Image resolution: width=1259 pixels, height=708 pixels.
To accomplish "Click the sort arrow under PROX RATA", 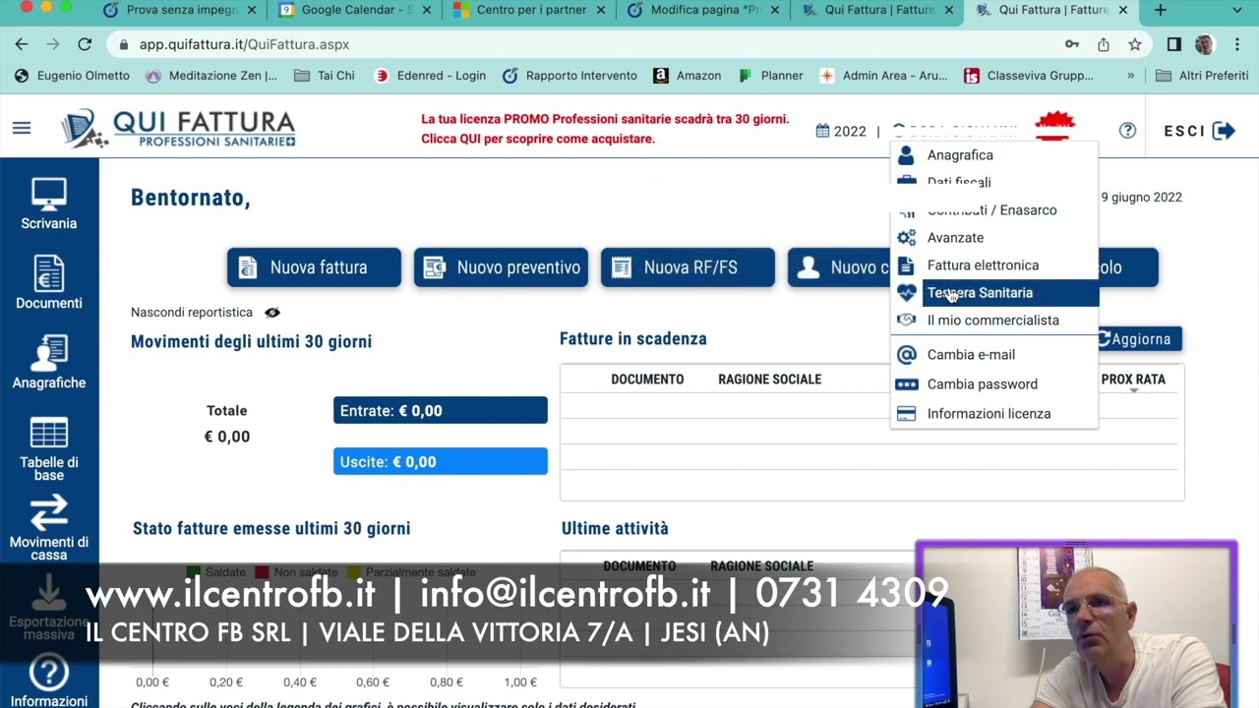I will (x=1133, y=391).
